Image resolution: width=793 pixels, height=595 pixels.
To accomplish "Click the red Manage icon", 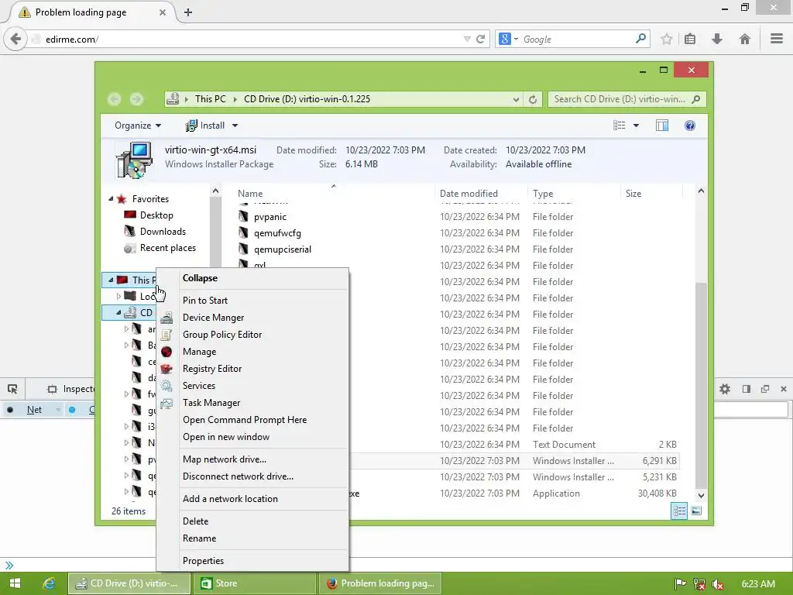I will tap(166, 352).
